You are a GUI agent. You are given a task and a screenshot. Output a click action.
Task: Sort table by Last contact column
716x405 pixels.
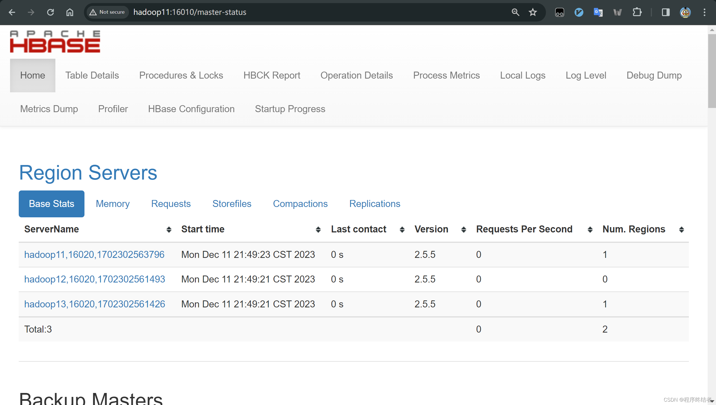click(402, 230)
